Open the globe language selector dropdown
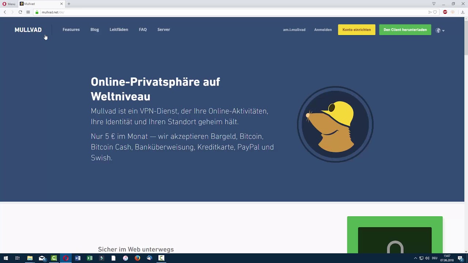468x263 pixels. click(440, 30)
